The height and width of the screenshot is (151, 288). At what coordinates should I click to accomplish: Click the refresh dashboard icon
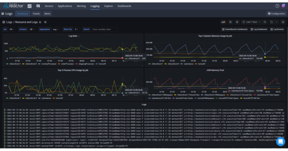271,22
